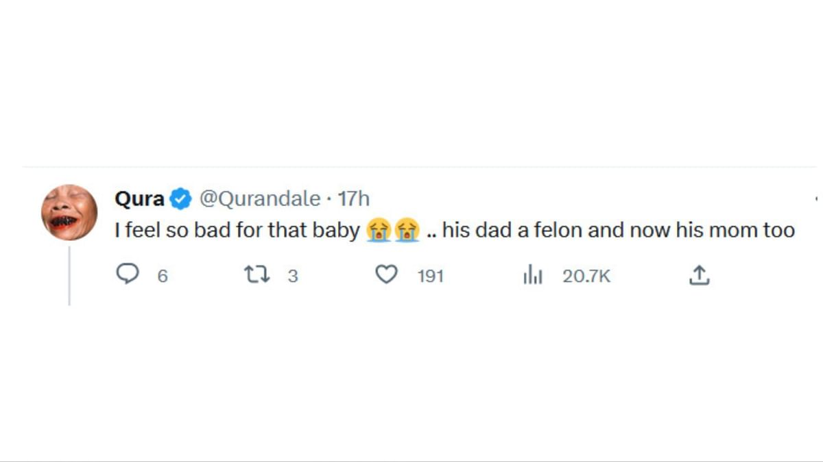Open the @Qurandale handle link
The width and height of the screenshot is (823, 462).
click(x=259, y=199)
